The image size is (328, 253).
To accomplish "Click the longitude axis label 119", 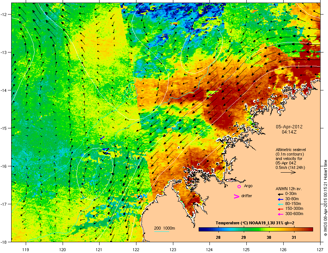I will click(x=26, y=249).
